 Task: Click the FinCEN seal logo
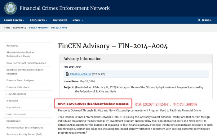10,8
